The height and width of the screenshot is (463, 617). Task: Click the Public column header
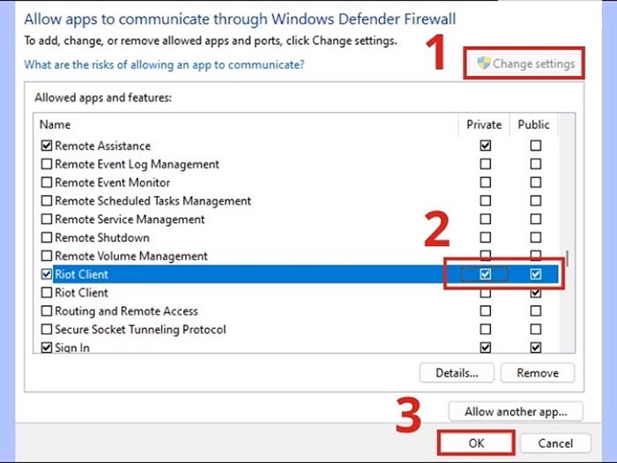533,125
